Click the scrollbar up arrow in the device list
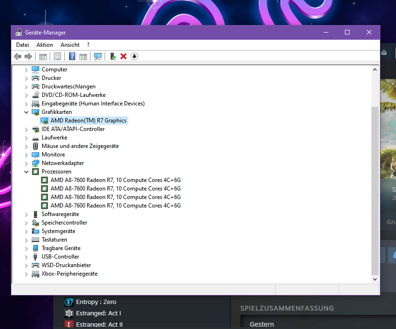Viewport: 396px width, 329px height. coord(375,69)
